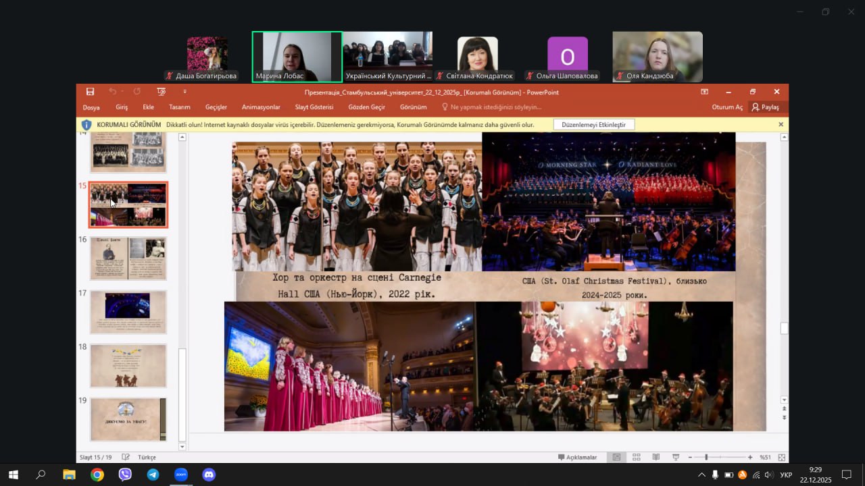Image resolution: width=865 pixels, height=486 pixels.
Task: Expand hidden system tray icons chevron
Action: tap(701, 475)
